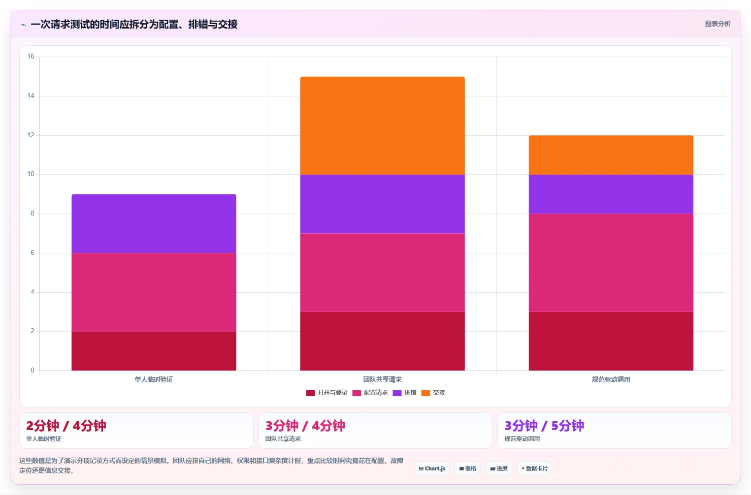The image size is (751, 495).
Task: Open the 3分钟 / 4分钟 data card
Action: [375, 431]
